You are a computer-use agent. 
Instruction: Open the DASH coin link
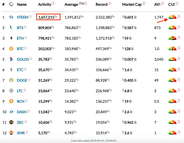[x=22, y=112]
